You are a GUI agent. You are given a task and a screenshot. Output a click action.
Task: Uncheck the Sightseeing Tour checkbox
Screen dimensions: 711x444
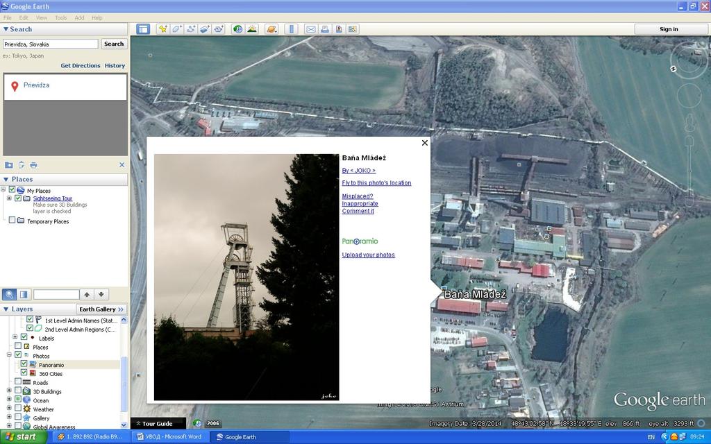coord(18,198)
